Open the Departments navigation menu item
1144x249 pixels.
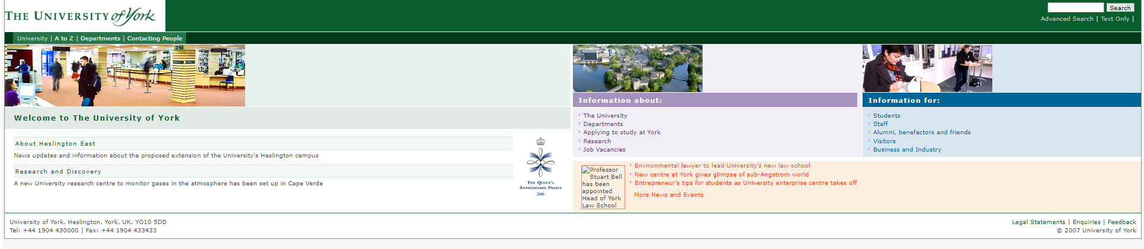point(100,39)
